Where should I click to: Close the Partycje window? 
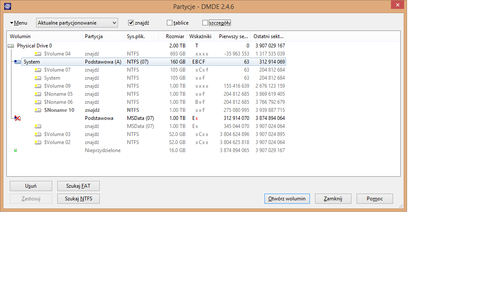point(397,5)
